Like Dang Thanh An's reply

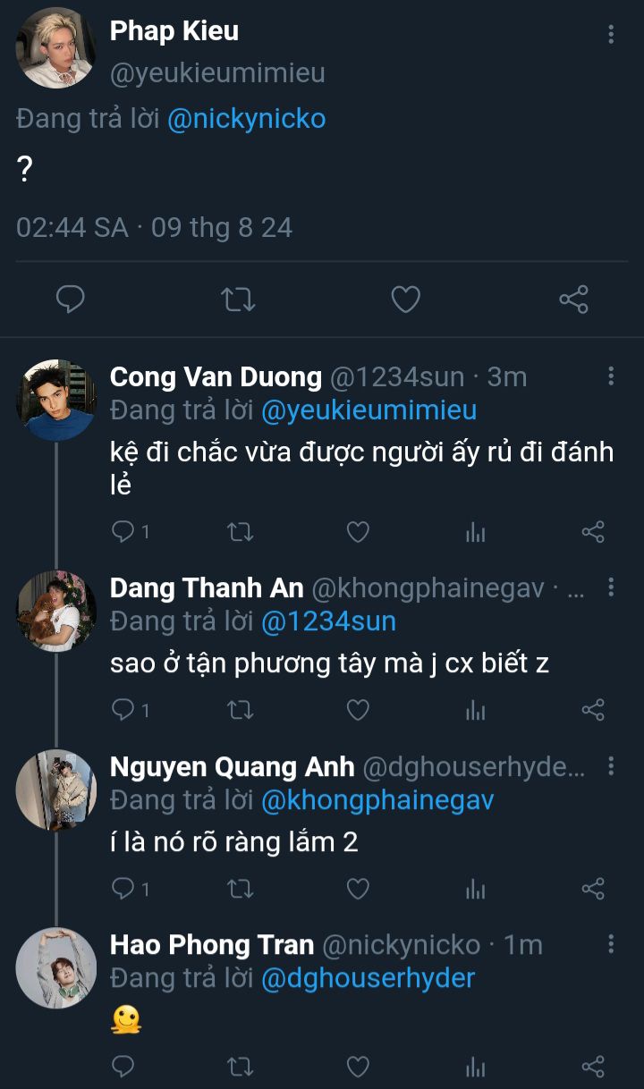click(358, 711)
